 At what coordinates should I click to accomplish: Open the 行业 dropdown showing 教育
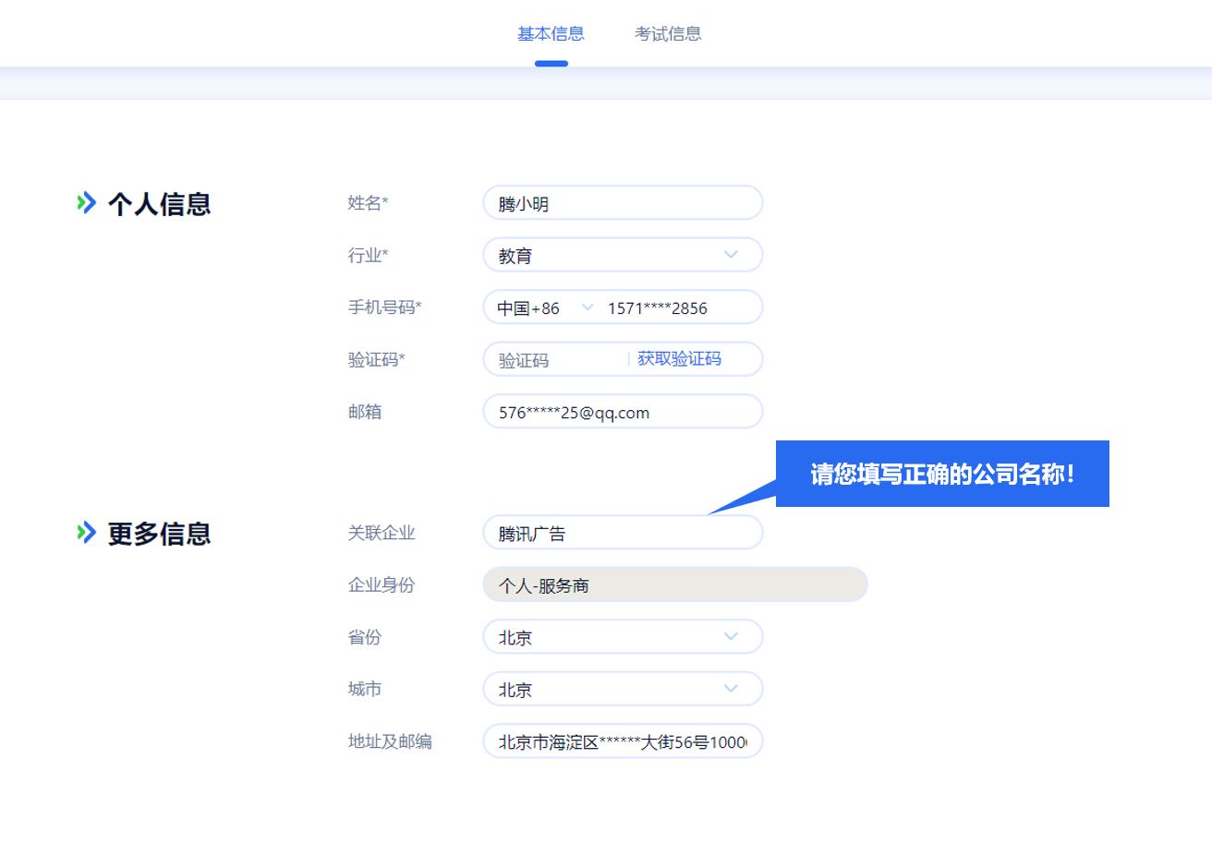coord(624,255)
